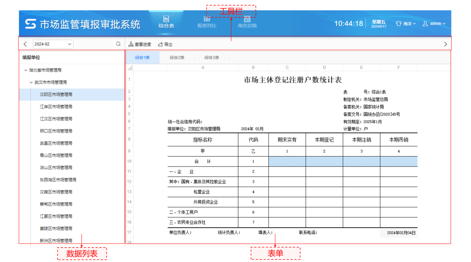Click the 海洋 theme shirt icon
Viewport: 471px width, 262px height.
coord(399,23)
